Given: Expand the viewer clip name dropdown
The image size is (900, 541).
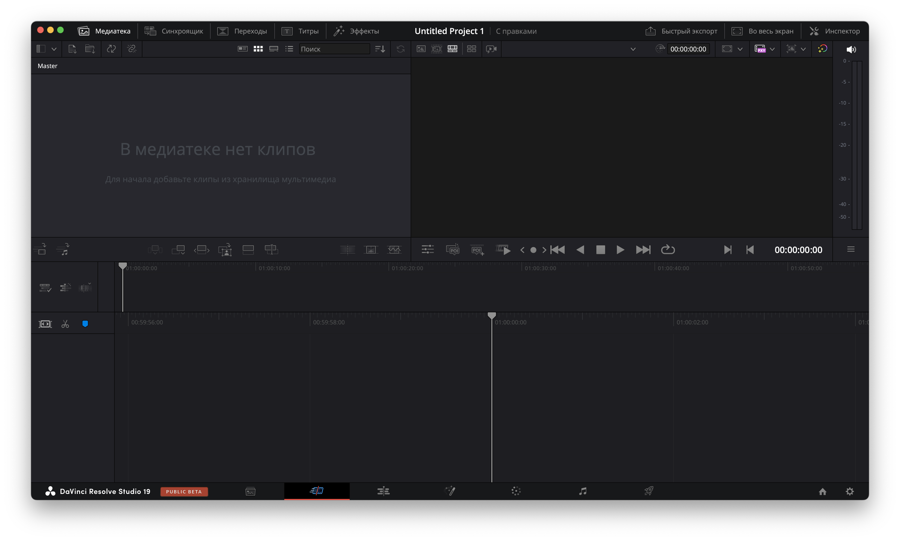Looking at the screenshot, I should pyautogui.click(x=633, y=49).
